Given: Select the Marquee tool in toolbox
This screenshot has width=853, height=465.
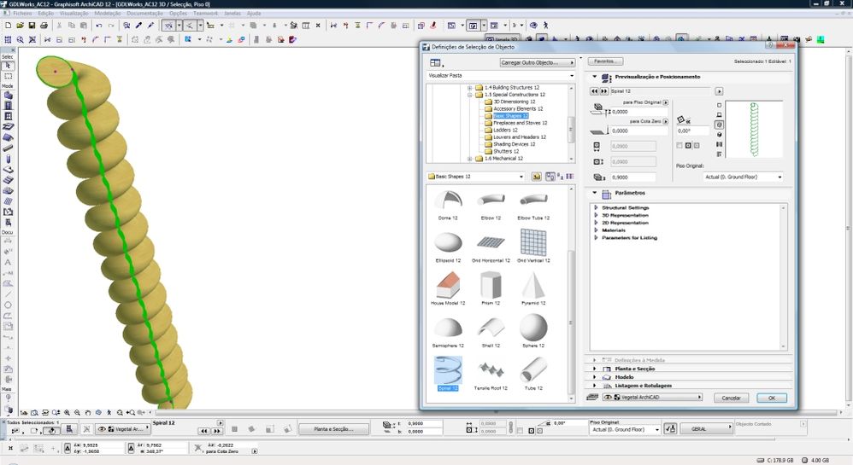Looking at the screenshot, I should point(8,76).
